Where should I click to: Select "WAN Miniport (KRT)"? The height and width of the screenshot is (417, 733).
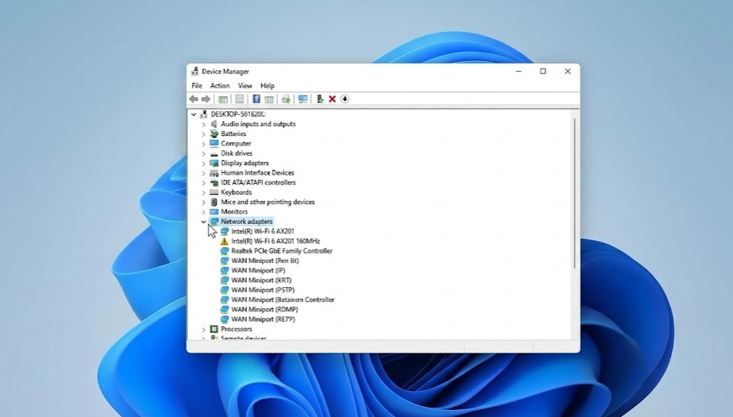coord(262,280)
